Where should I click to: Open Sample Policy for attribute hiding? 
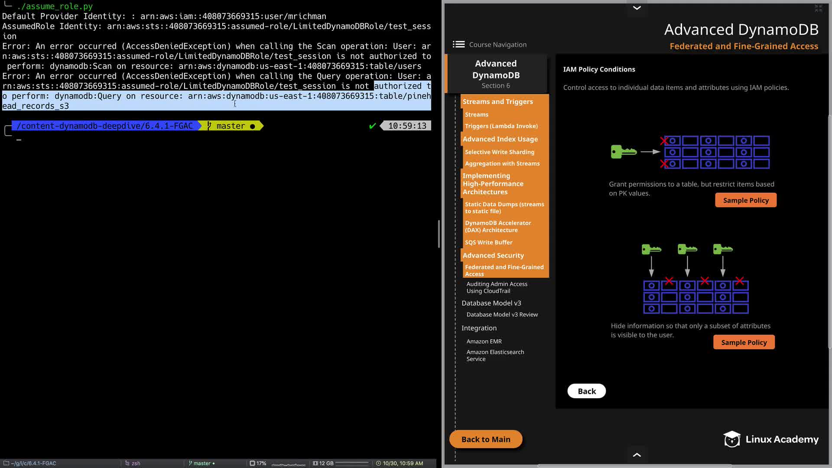(744, 342)
